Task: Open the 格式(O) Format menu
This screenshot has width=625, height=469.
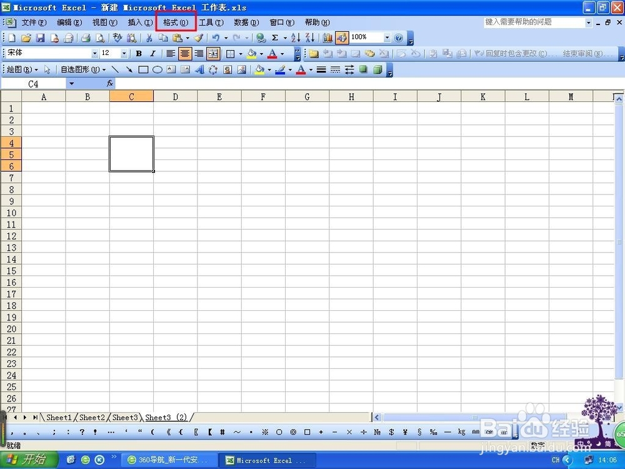Action: click(x=176, y=23)
